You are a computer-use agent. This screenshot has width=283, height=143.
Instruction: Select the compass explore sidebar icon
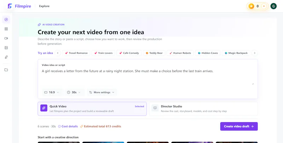point(6,20)
